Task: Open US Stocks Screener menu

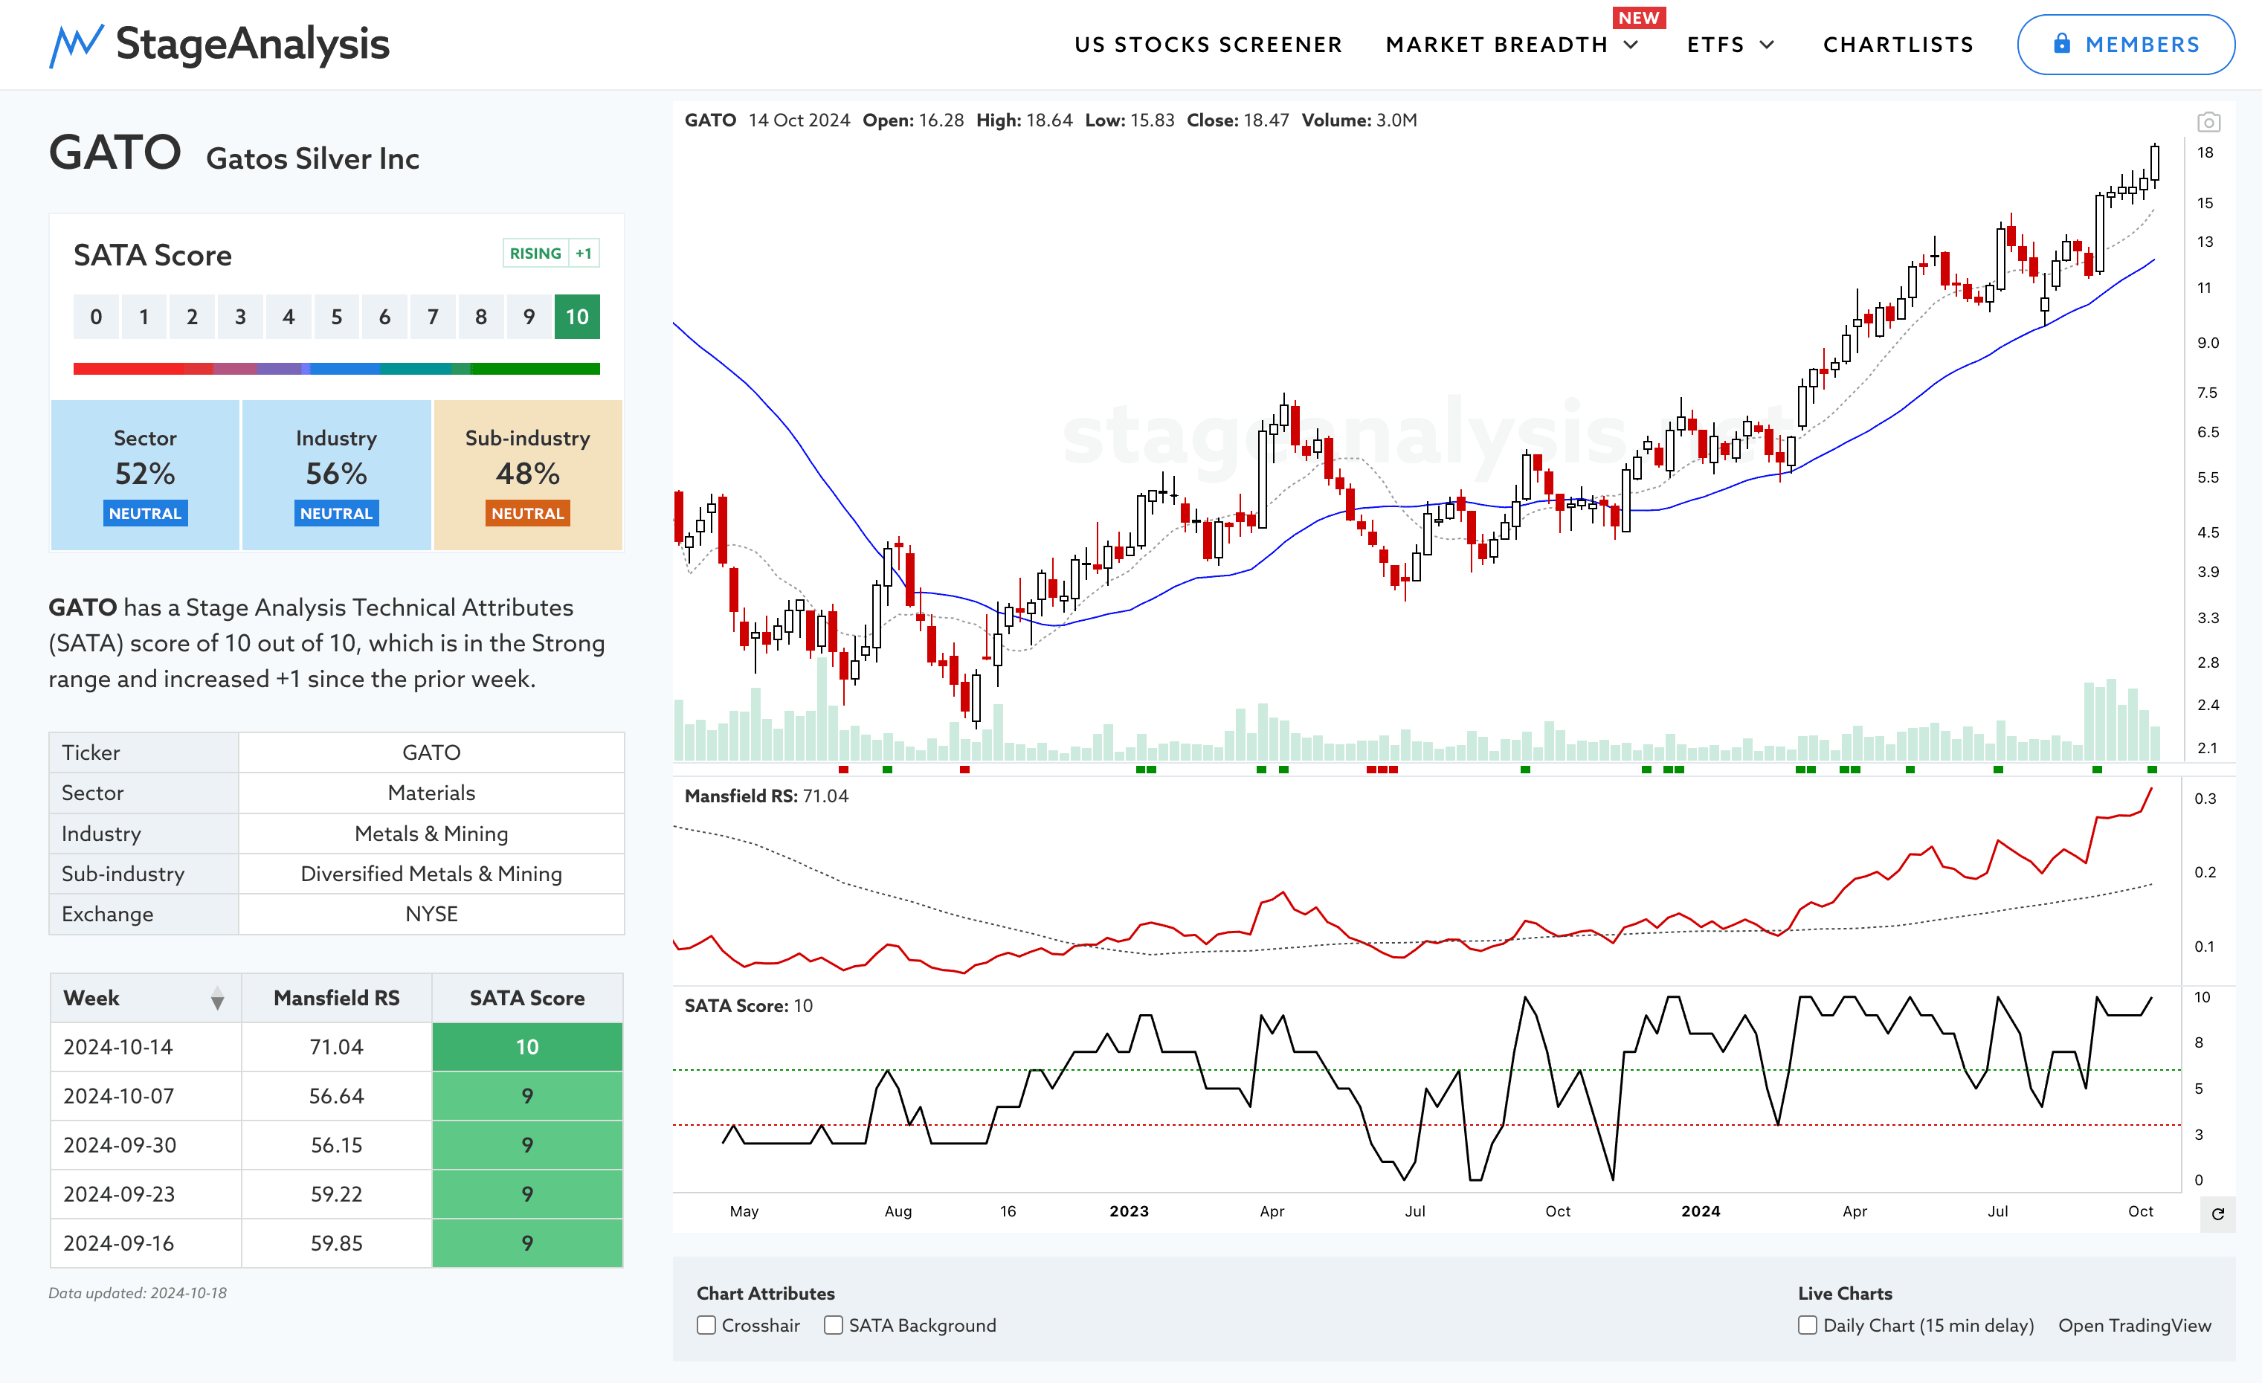Action: click(1208, 44)
